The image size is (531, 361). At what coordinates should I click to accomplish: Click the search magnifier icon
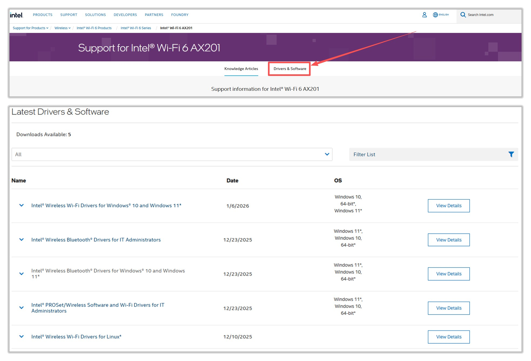pos(463,15)
